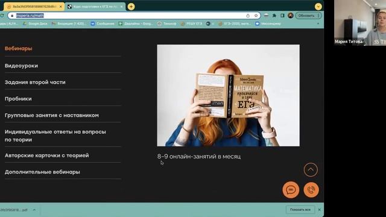Close the 'Курс подготовки к ЕГЭ' tab
The image size is (386, 217).
[x=121, y=7]
